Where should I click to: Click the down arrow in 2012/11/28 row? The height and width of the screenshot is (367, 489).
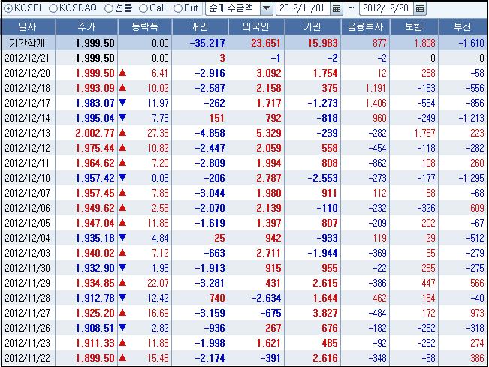[122, 297]
